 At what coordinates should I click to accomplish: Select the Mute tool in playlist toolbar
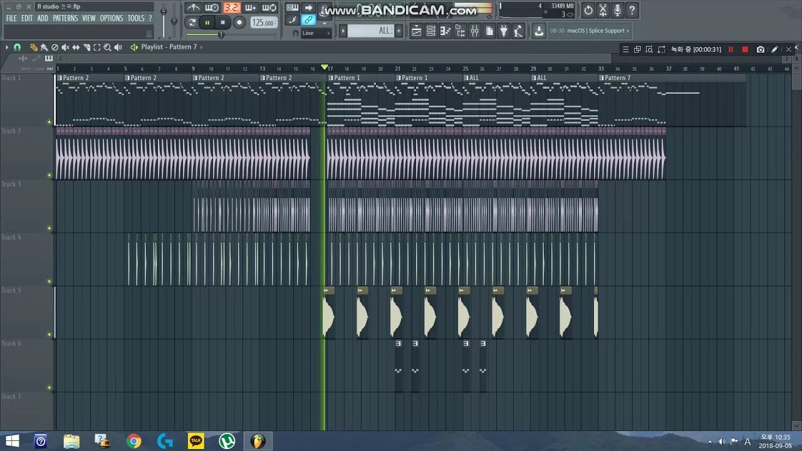(x=65, y=48)
